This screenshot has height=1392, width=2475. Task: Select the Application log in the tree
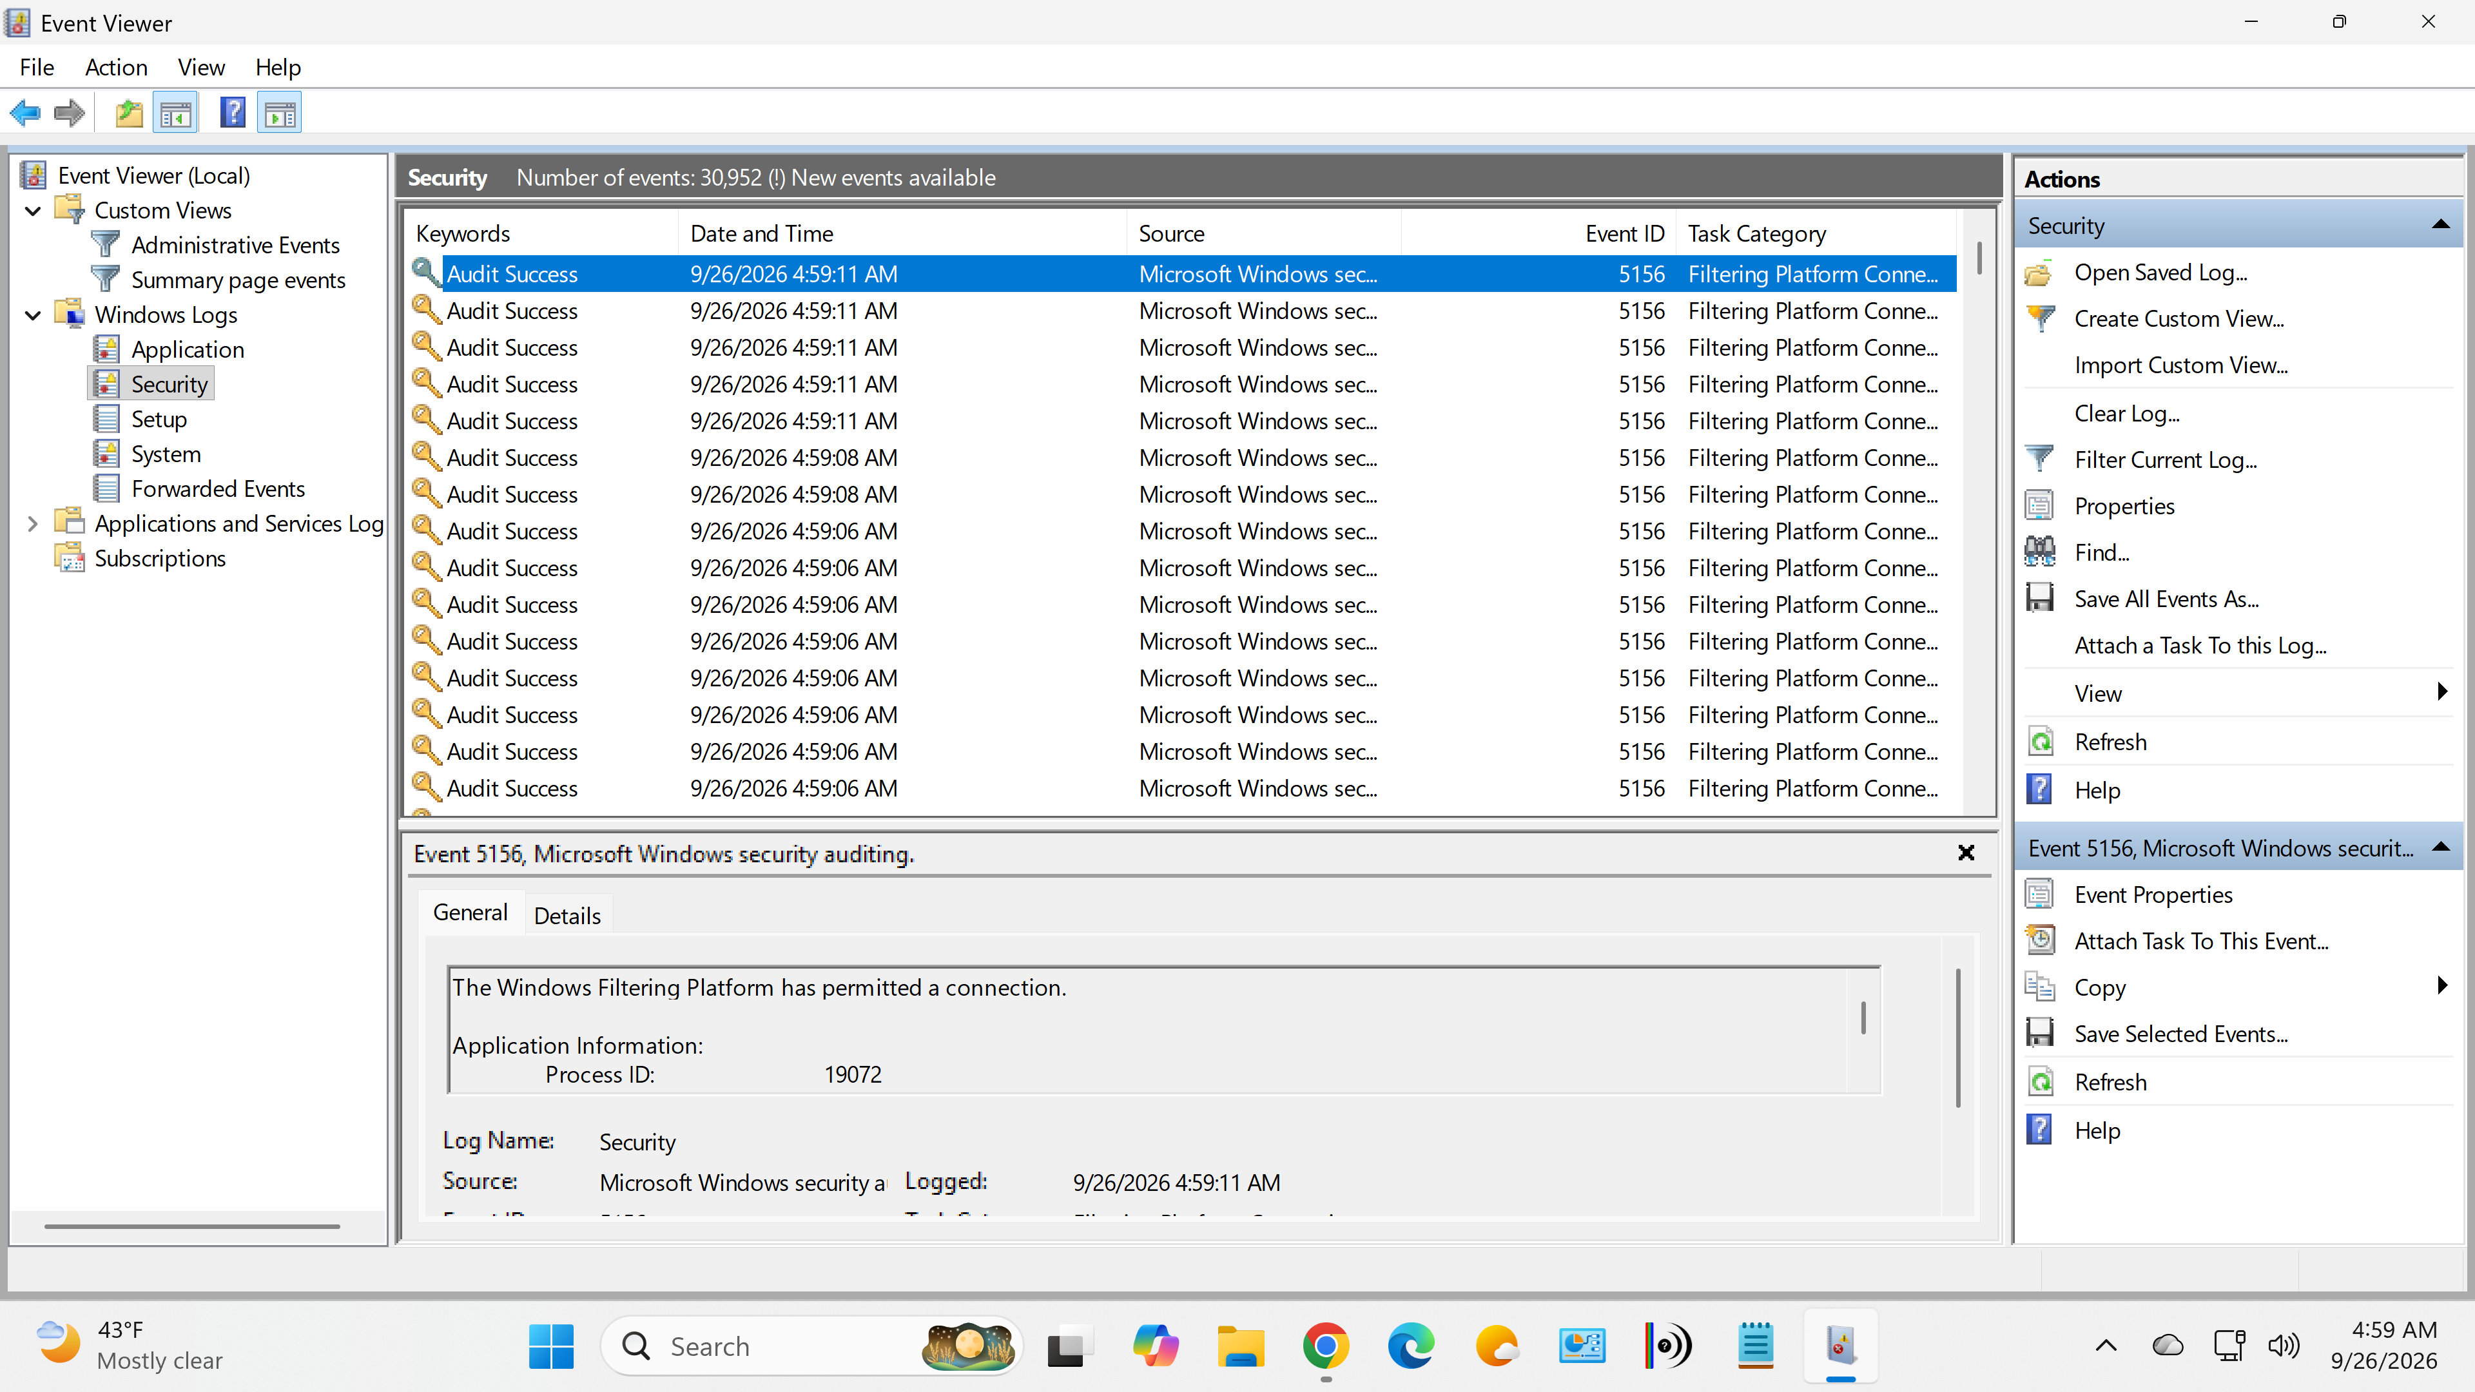188,350
